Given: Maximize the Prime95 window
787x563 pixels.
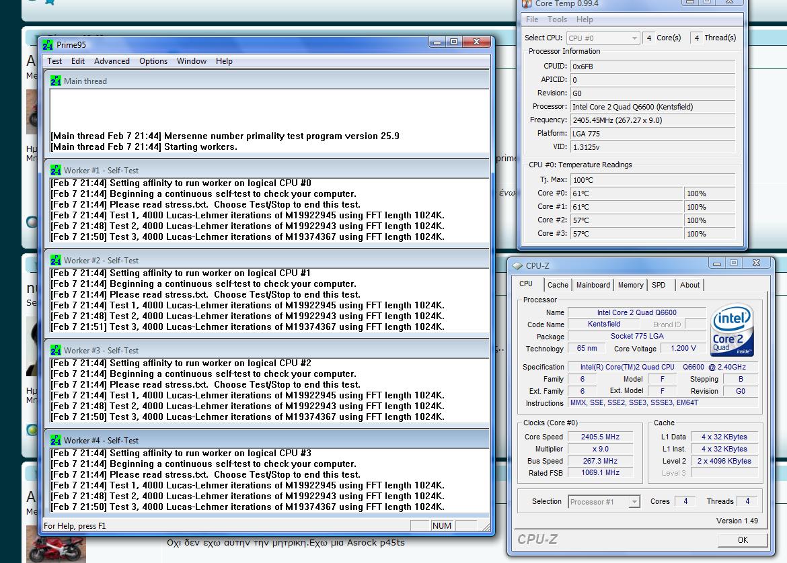Looking at the screenshot, I should pos(454,42).
